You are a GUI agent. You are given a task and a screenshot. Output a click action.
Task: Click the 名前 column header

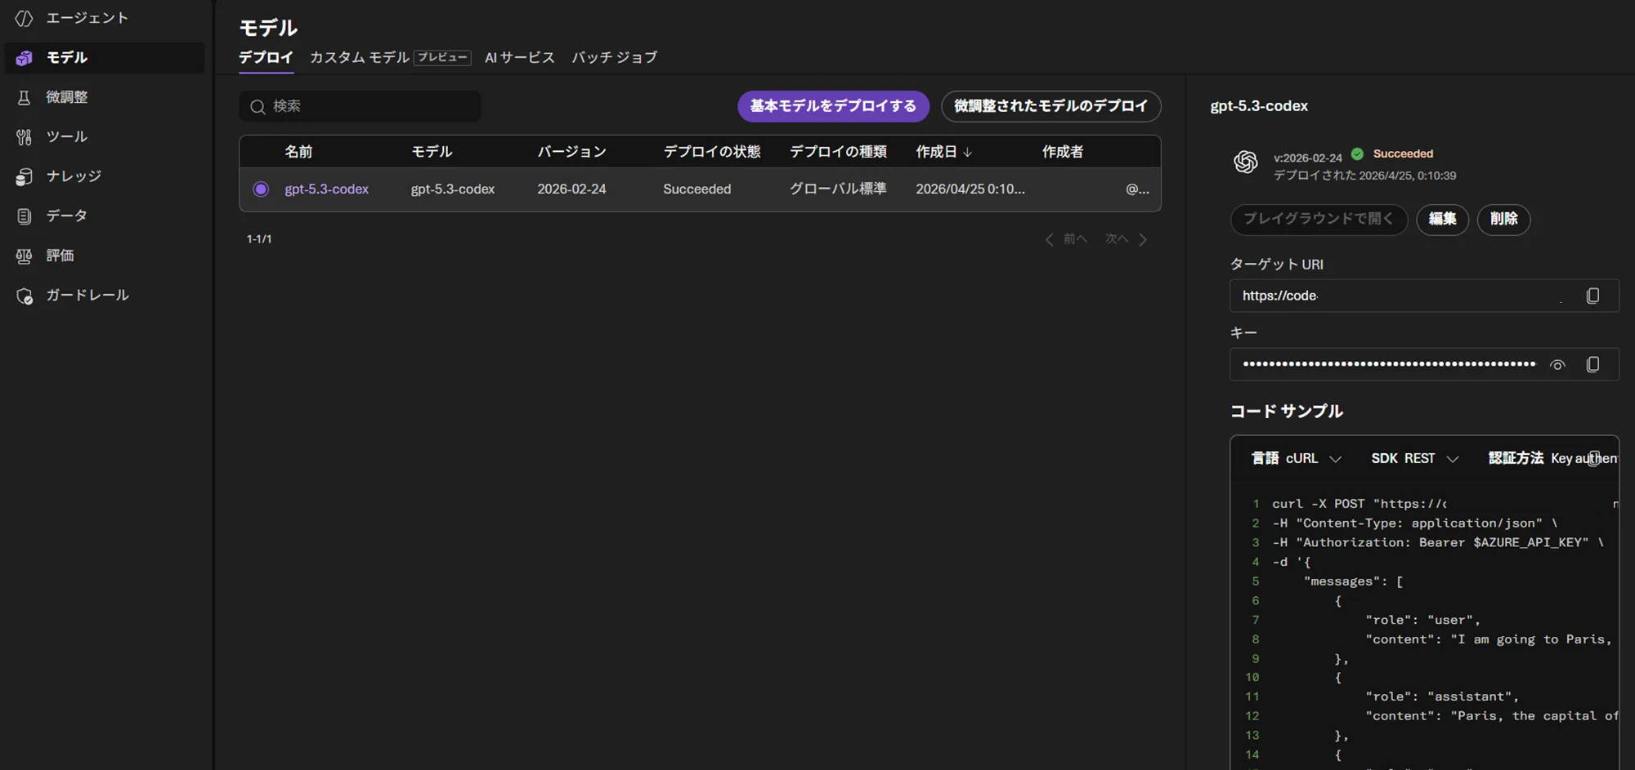(298, 152)
